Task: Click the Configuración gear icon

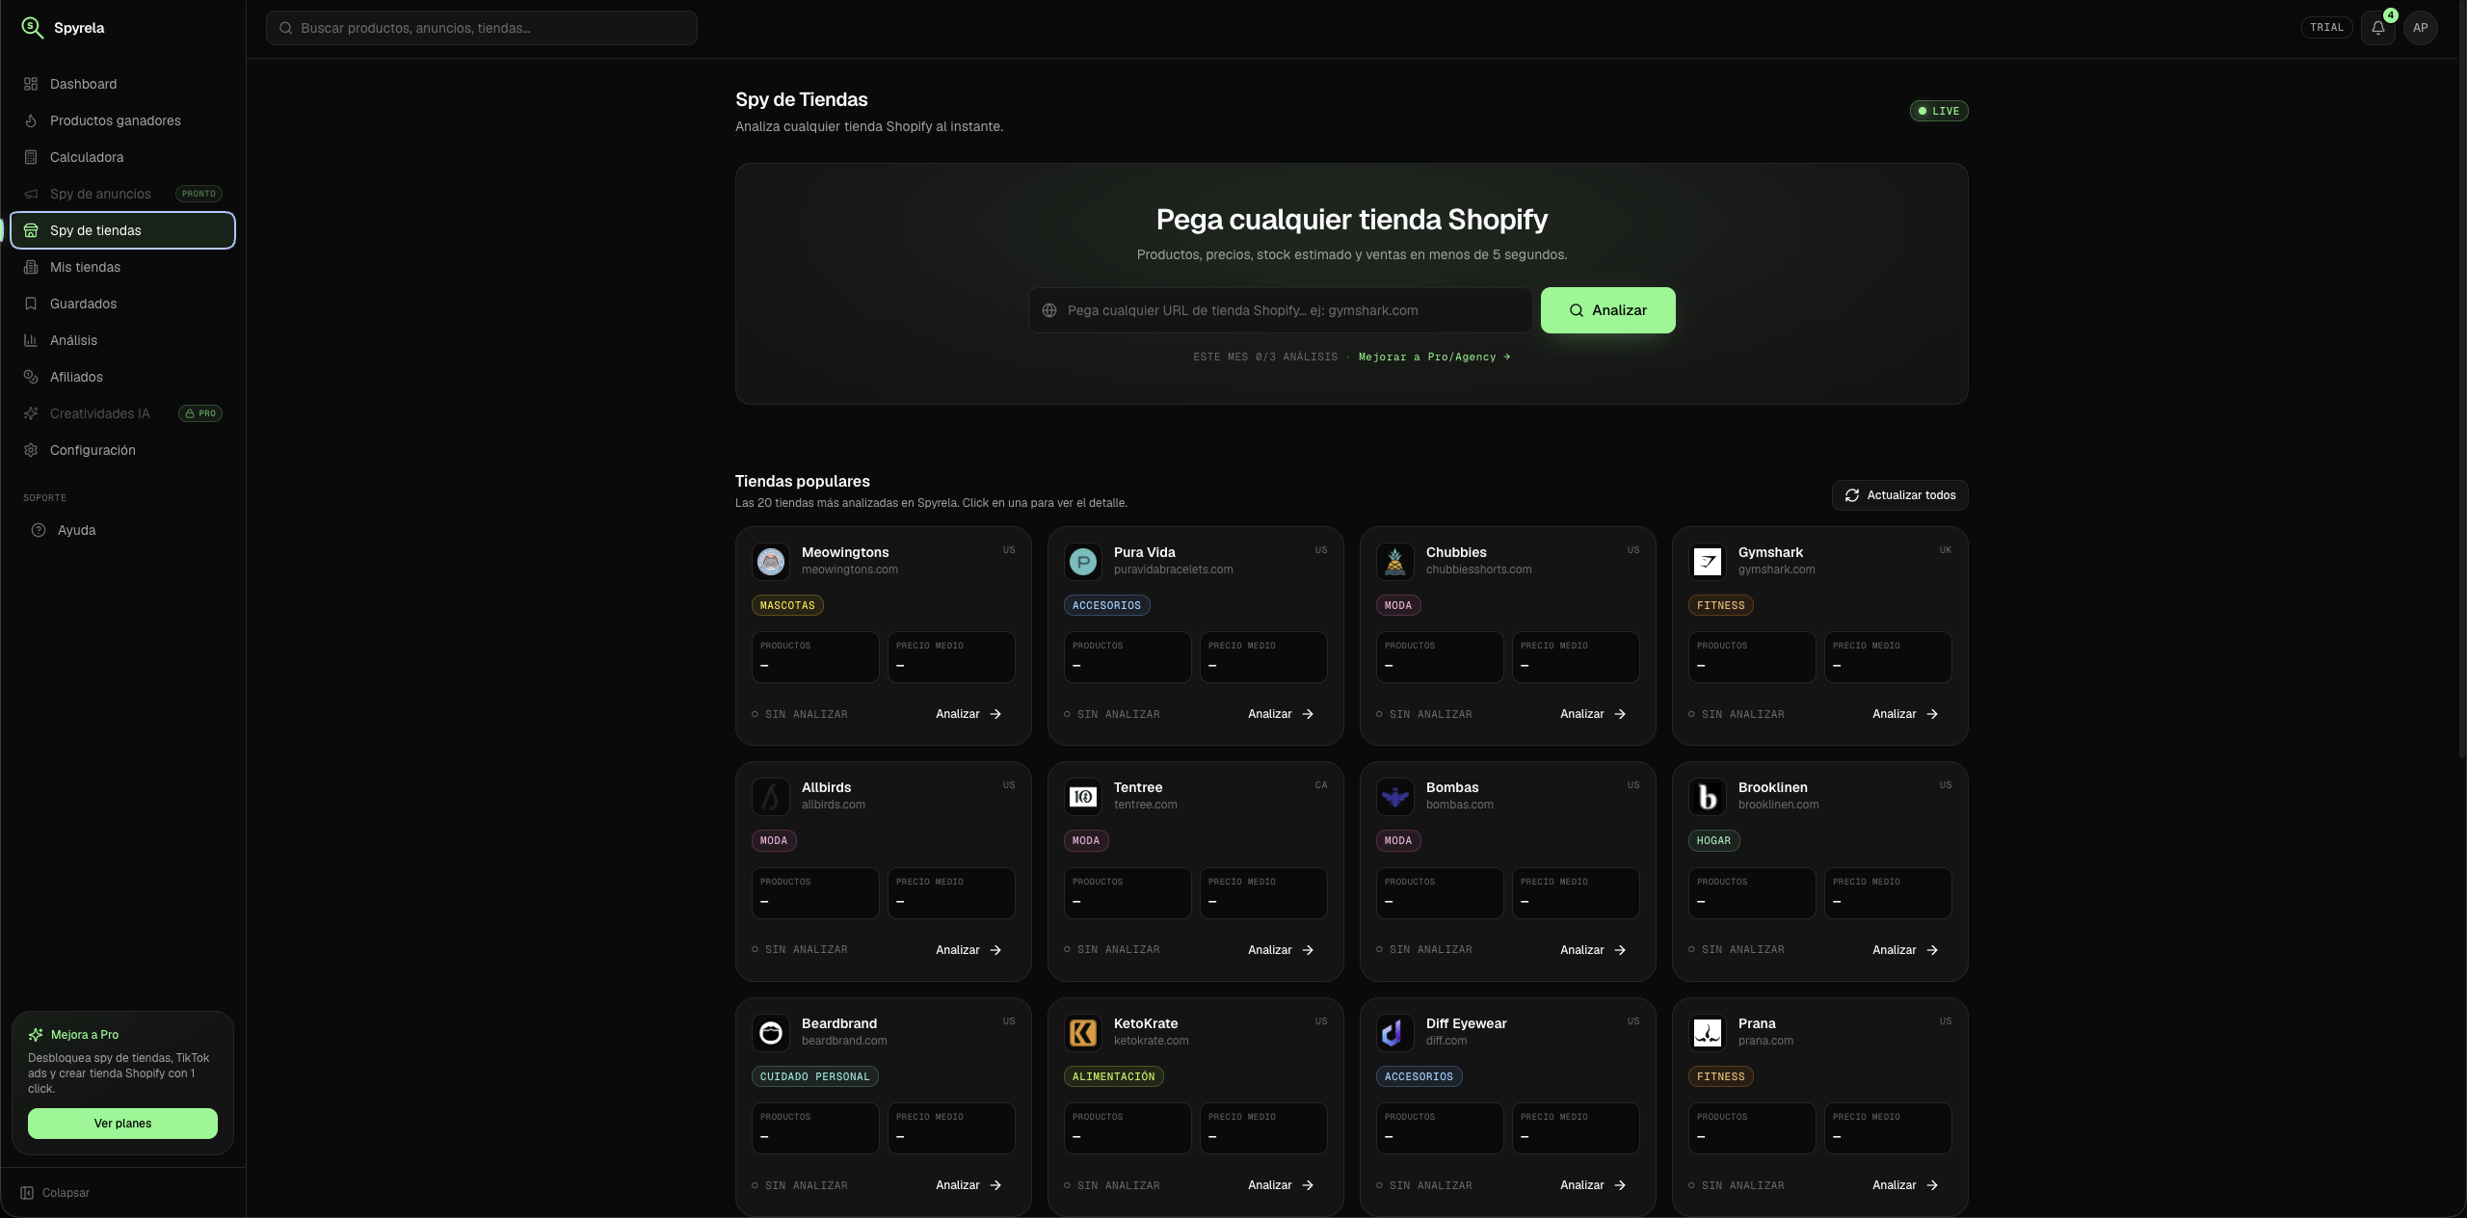Action: (31, 450)
